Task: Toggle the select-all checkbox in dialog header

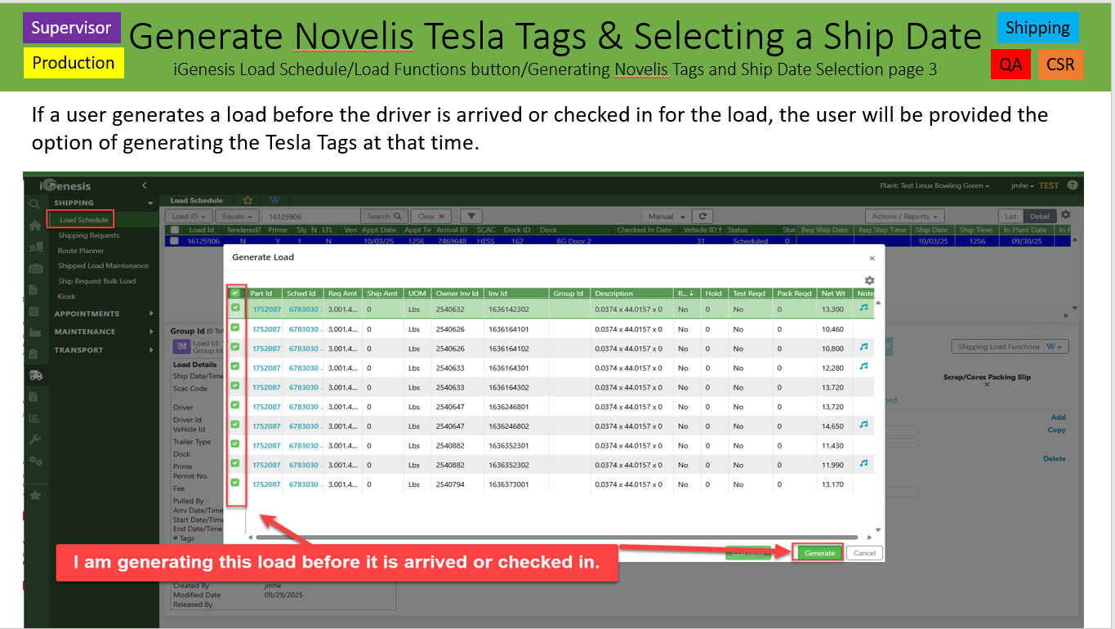Action: point(235,292)
